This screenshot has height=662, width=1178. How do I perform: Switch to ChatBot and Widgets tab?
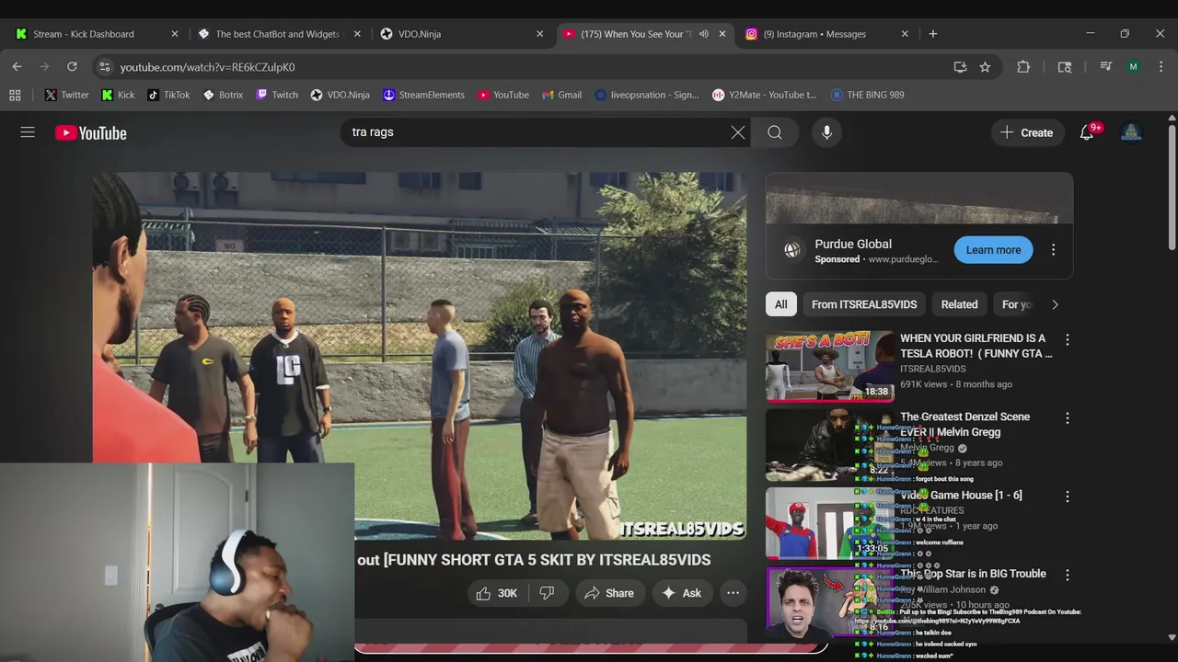pos(276,34)
